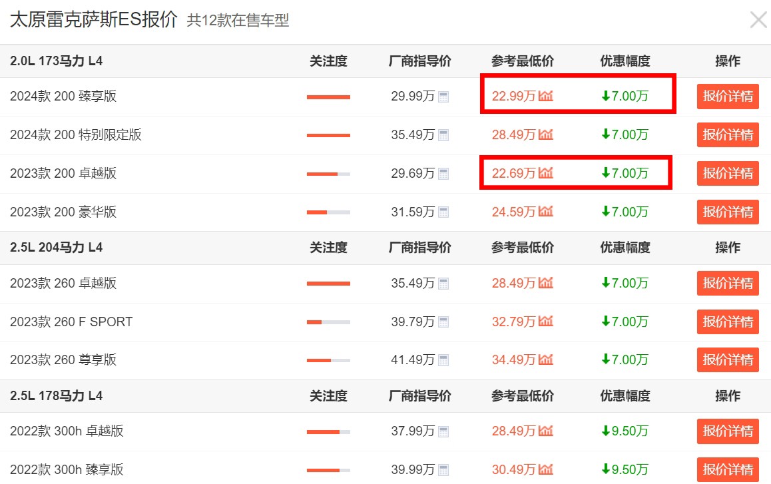This screenshot has width=771, height=484.
Task: Click the 32.79万 lowest reference price
Action: [513, 322]
